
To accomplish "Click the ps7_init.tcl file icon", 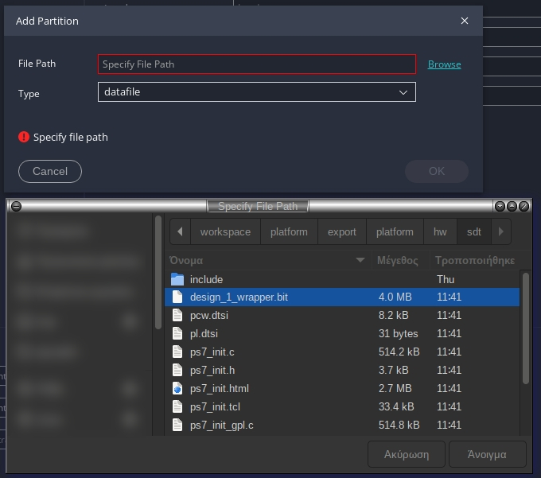I will tap(177, 406).
